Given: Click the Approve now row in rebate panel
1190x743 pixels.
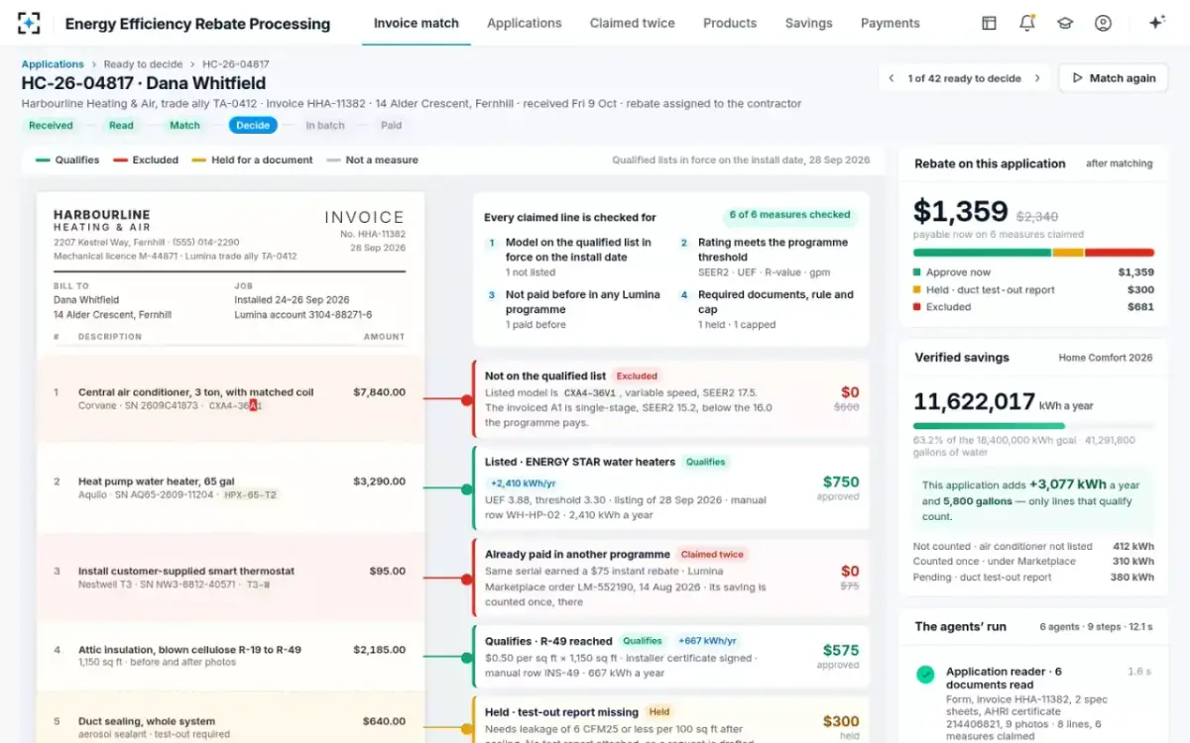Looking at the screenshot, I should (1033, 272).
